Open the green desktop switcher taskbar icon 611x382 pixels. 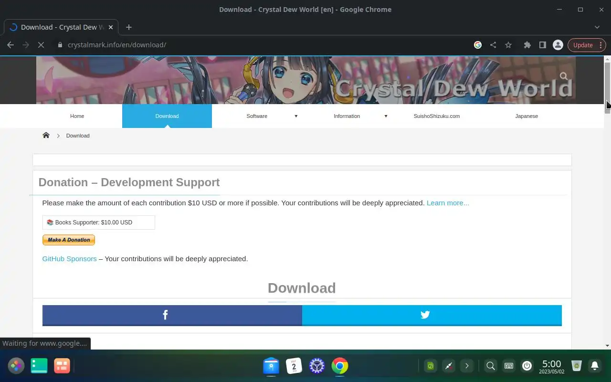39,366
